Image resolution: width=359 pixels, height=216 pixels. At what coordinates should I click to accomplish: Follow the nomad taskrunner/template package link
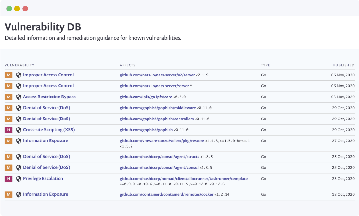click(184, 179)
